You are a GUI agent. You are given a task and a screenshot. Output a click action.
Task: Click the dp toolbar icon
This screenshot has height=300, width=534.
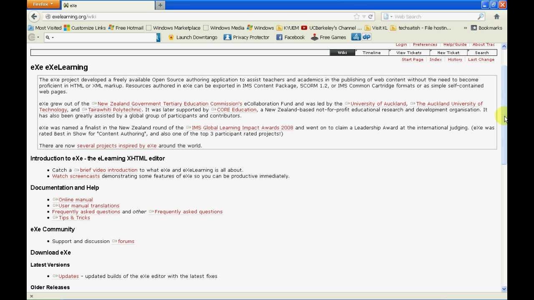pyautogui.click(x=367, y=37)
